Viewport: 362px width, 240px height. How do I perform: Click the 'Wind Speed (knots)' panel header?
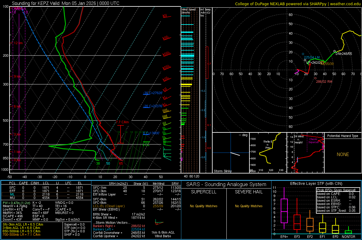[x=189, y=11]
